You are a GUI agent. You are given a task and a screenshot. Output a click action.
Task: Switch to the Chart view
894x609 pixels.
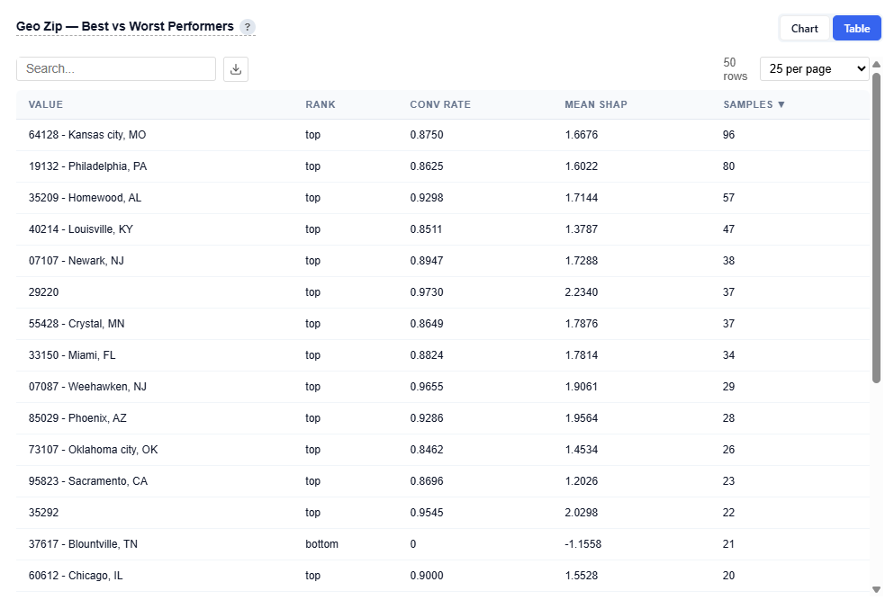click(x=804, y=29)
